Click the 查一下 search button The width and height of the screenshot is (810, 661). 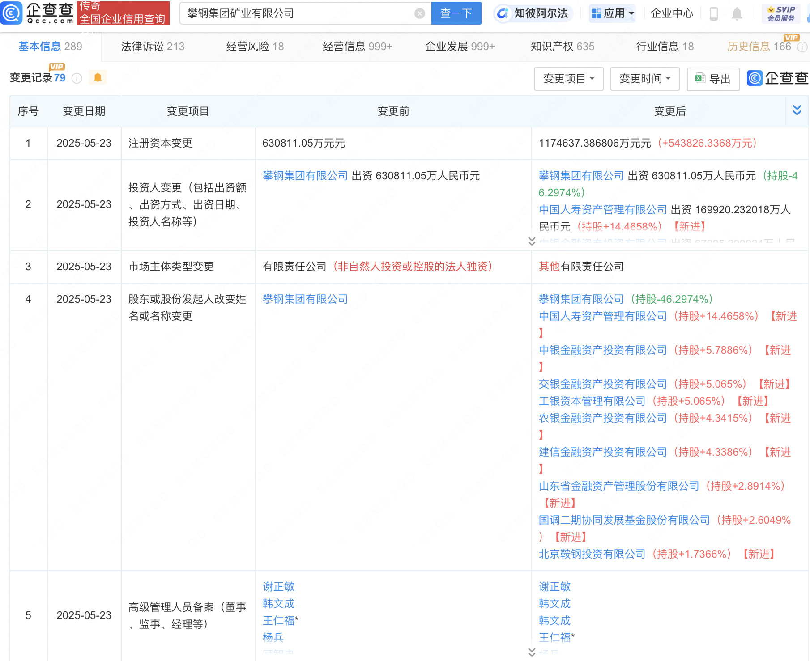pyautogui.click(x=456, y=13)
